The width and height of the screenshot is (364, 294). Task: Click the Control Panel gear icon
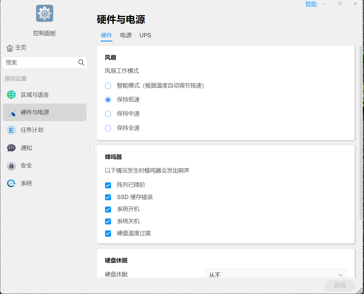pyautogui.click(x=44, y=13)
